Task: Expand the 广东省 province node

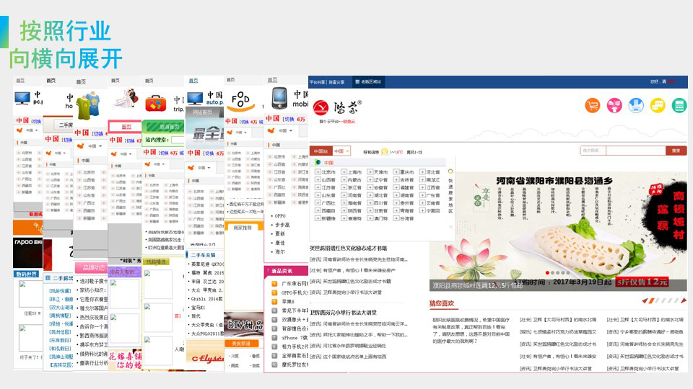Action: (422, 195)
